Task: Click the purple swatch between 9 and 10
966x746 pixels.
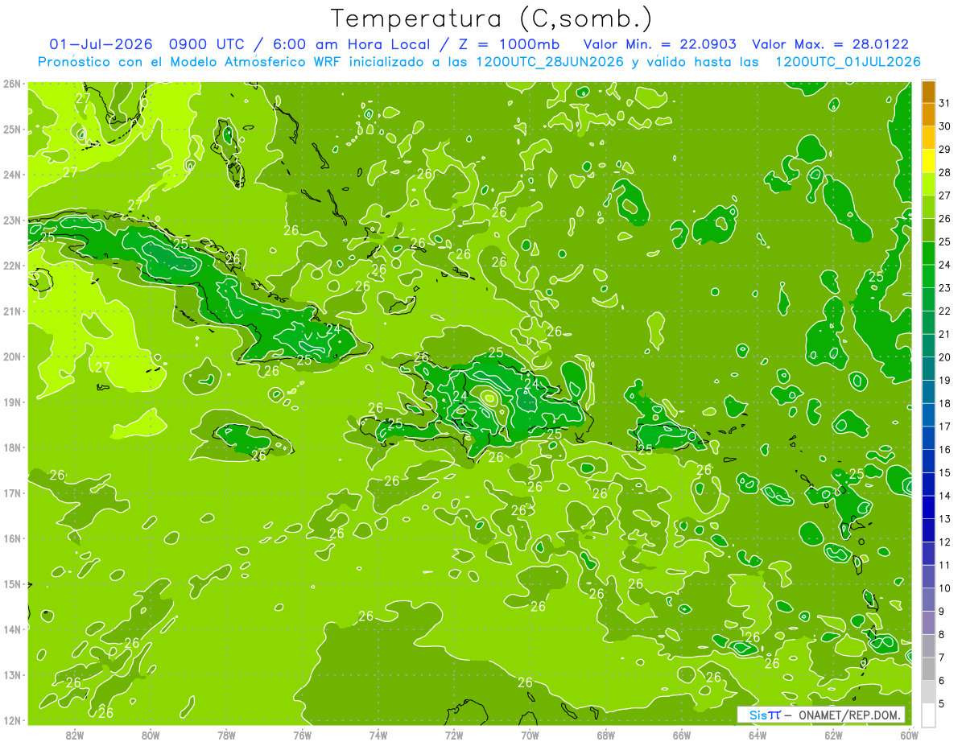Action: [x=928, y=600]
